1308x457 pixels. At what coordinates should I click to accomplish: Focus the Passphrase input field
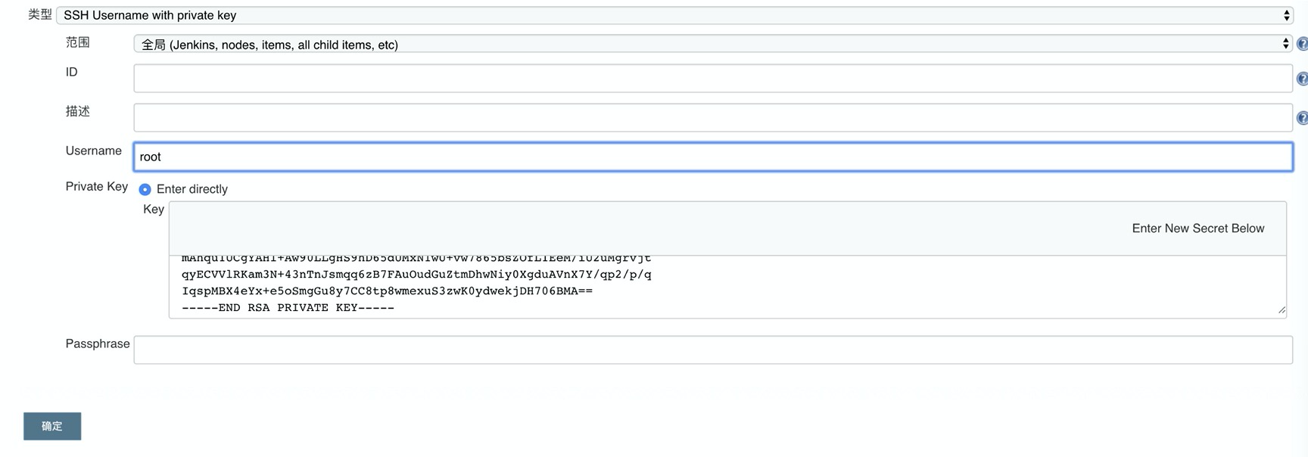coord(712,350)
